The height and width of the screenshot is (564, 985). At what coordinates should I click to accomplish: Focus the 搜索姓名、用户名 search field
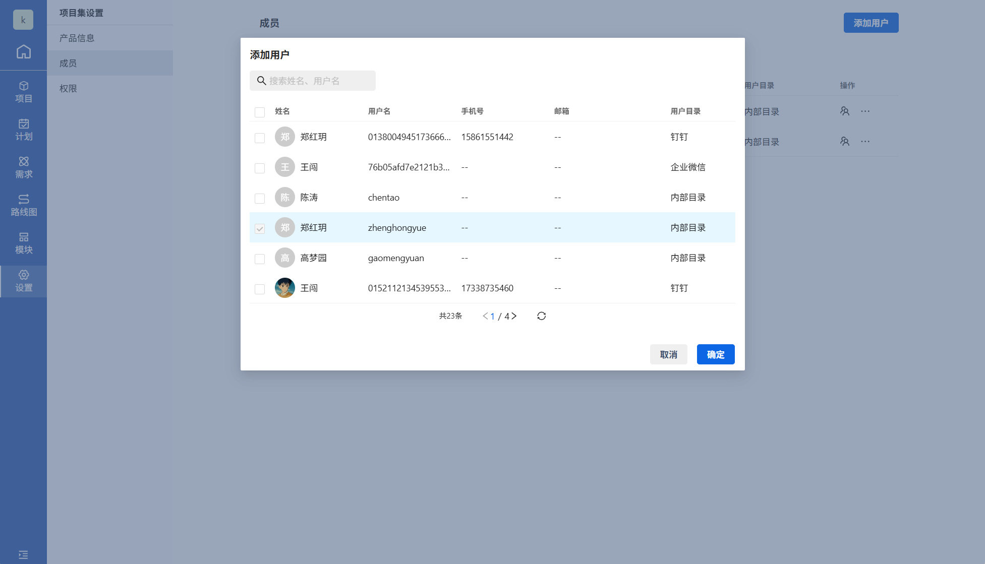point(318,81)
